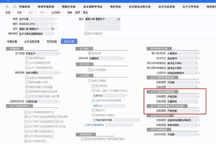Expand the 保存 dropdown arrow in the toolbar
The height and width of the screenshot is (144, 216).
point(24,12)
